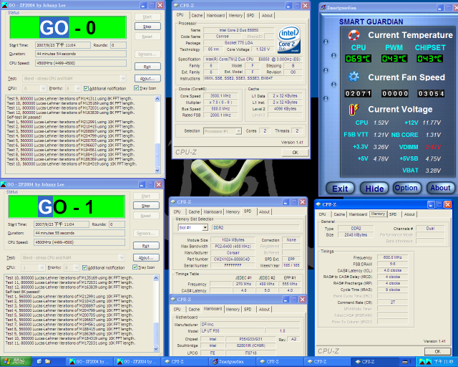Screen dimensions: 458x367
Task: Click the taskbar clock
Action: [x=443, y=362]
